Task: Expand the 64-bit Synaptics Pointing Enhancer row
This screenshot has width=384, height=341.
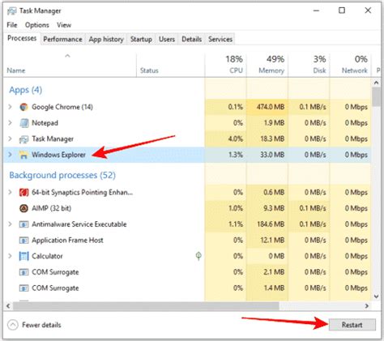Action: [11, 192]
